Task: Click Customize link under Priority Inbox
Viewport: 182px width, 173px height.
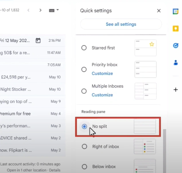Action: coord(102,73)
